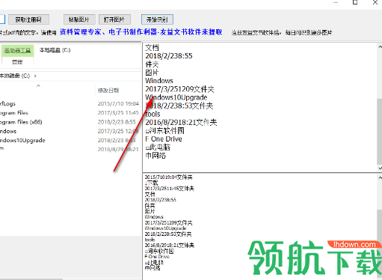Click the date 2017/3/25 11:45
The image size is (382, 280).
point(118,113)
